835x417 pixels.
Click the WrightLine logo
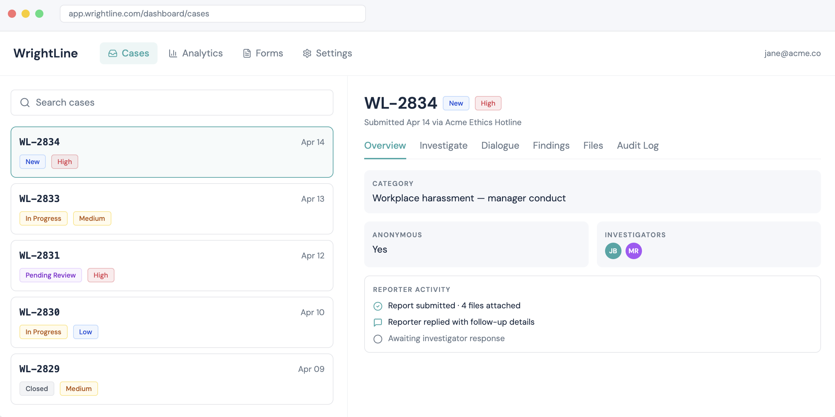[46, 53]
